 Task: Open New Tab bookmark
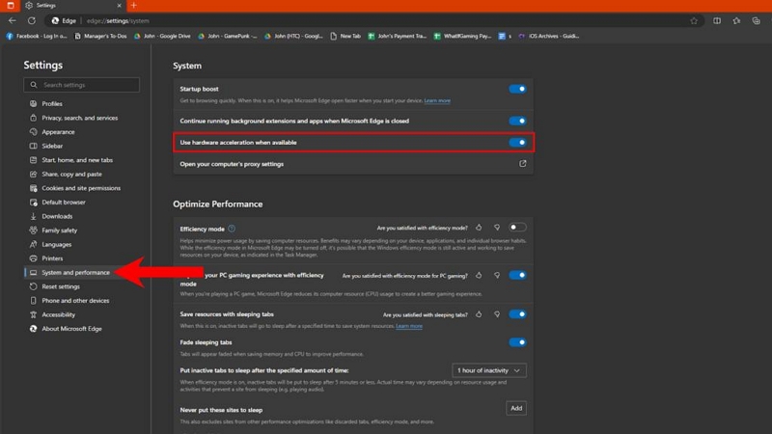click(345, 36)
